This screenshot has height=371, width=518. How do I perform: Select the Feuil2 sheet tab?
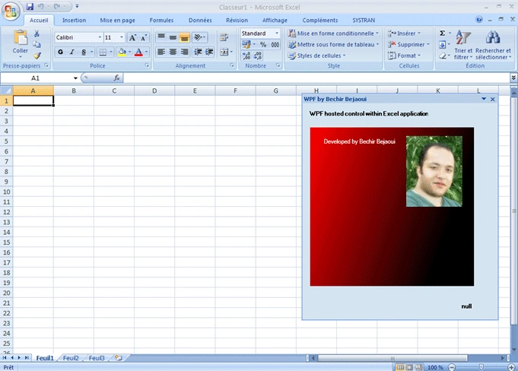[x=71, y=358]
